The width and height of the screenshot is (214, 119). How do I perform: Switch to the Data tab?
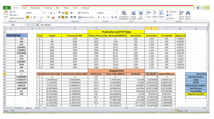(58, 8)
